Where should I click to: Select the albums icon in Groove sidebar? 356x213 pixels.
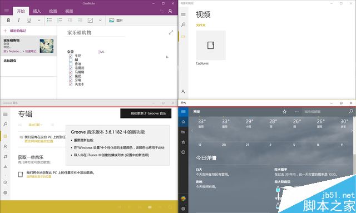tap(6, 136)
